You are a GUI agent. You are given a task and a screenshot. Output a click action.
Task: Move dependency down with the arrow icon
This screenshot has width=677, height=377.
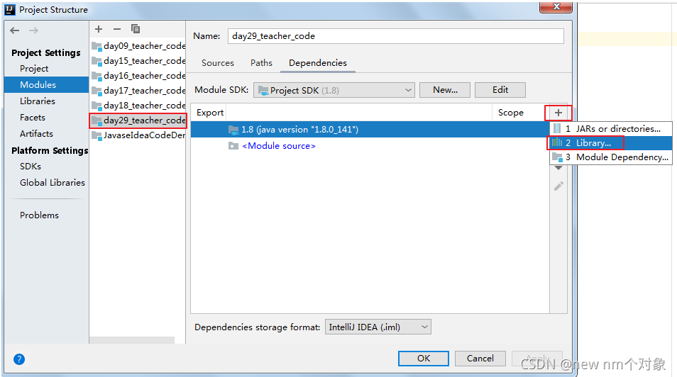pyautogui.click(x=558, y=168)
